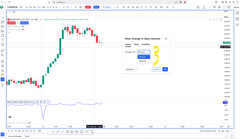Expand the bottom Account Manager panel chevron
Image resolution: width=240 pixels, height=139 pixels.
[x=227, y=136]
